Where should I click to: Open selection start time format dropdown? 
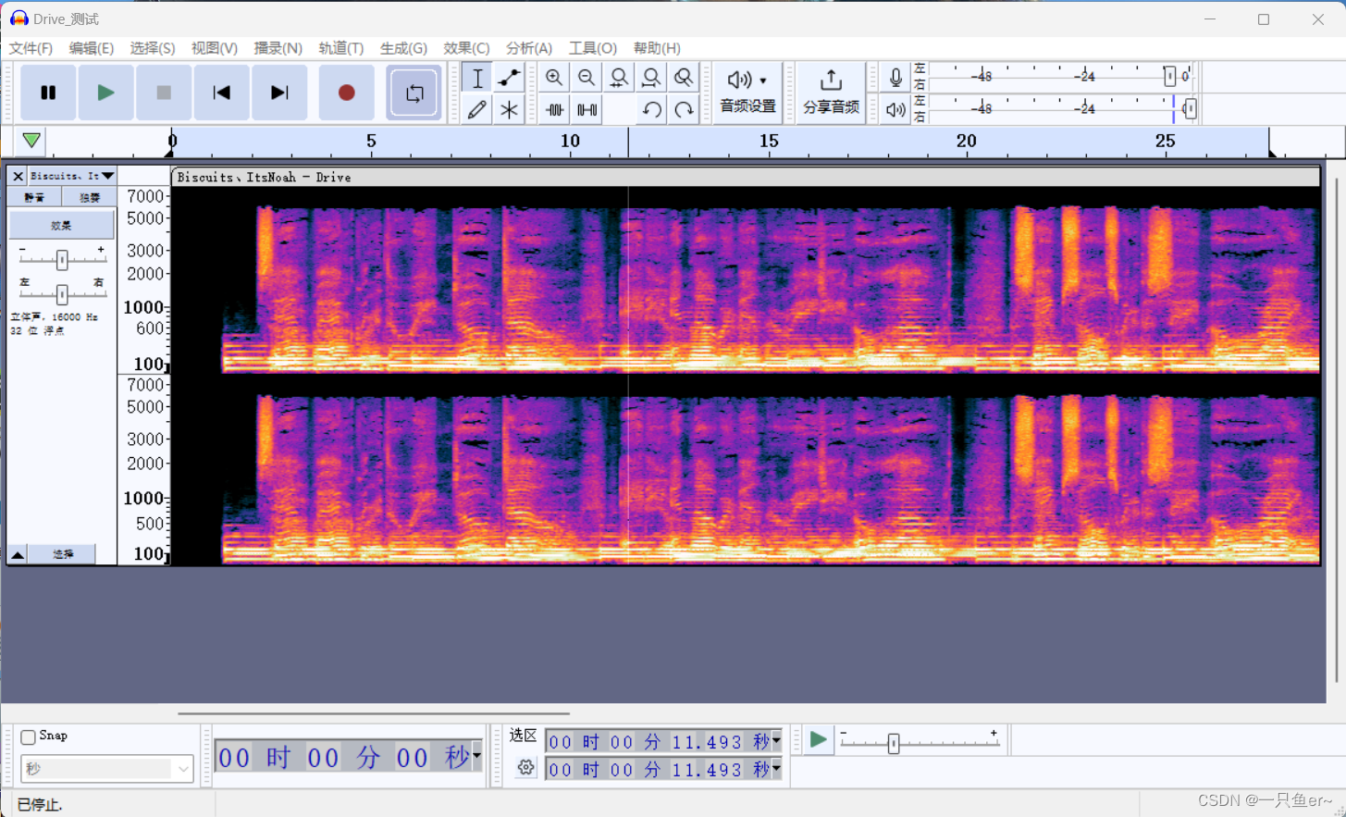click(776, 741)
